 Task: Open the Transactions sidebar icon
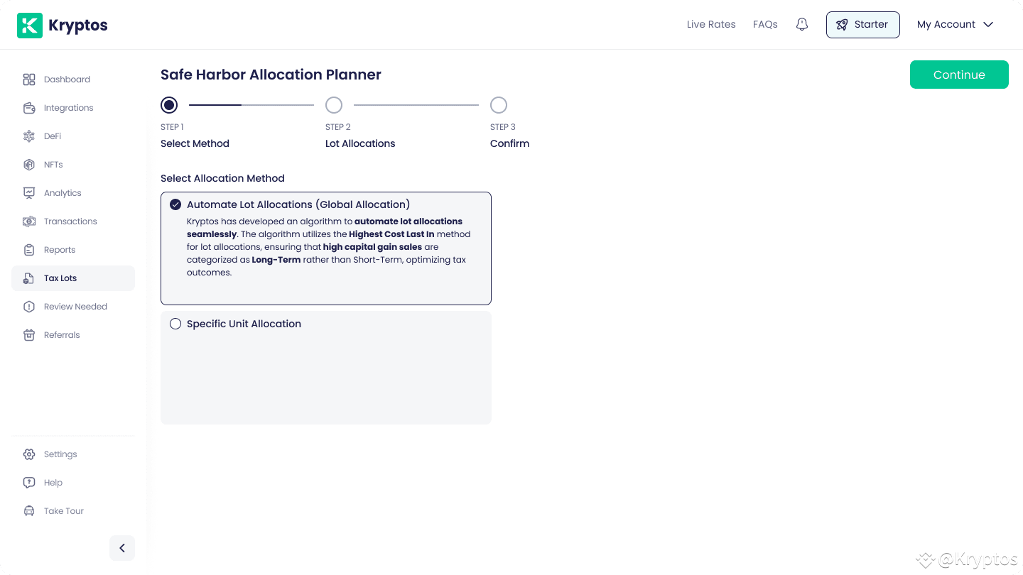point(29,221)
